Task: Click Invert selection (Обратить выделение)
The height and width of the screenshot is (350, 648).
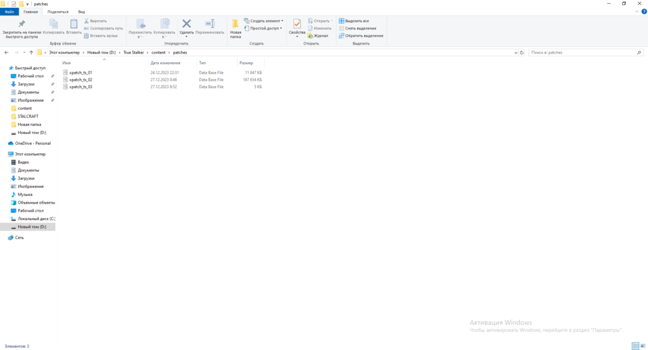Action: (x=361, y=36)
